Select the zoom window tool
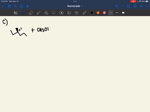150x112 pixels. pos(16,13)
